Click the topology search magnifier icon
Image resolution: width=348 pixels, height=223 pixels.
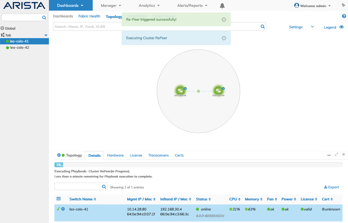click(263, 26)
